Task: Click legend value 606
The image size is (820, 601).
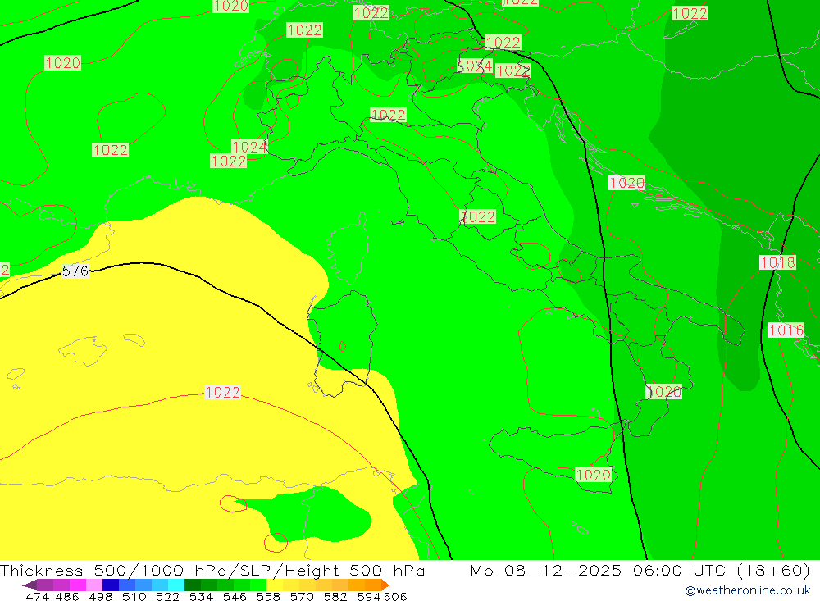Action: (x=395, y=597)
